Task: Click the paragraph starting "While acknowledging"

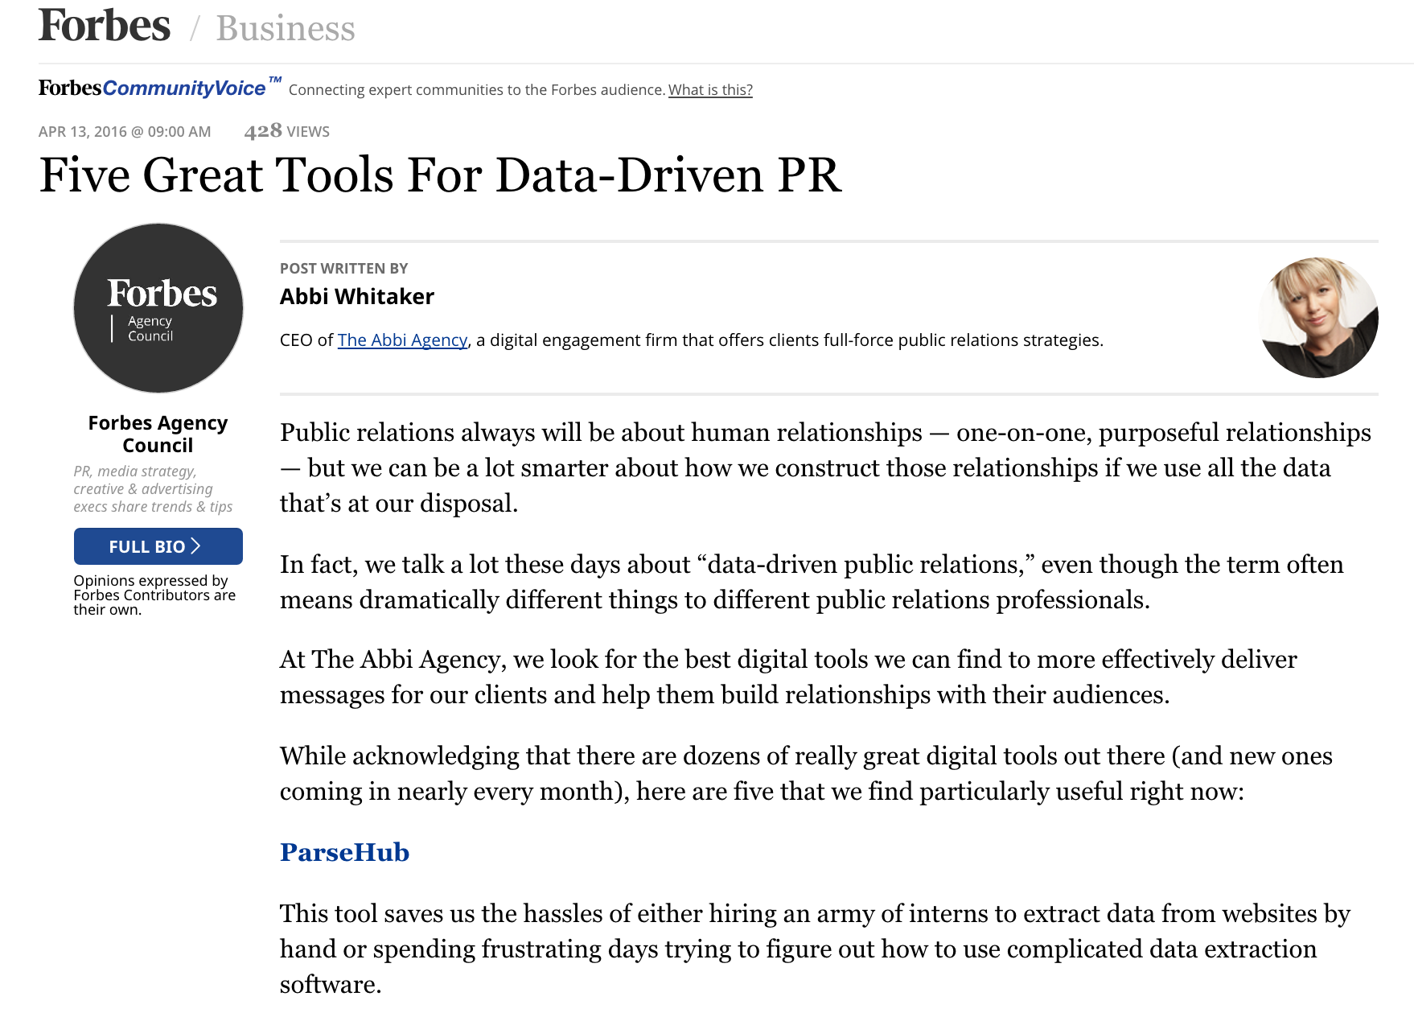Action: (x=806, y=773)
